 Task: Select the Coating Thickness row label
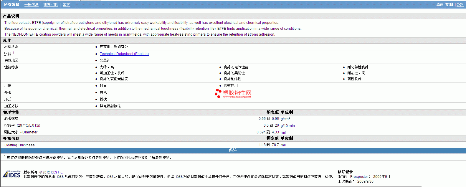coord(19,145)
